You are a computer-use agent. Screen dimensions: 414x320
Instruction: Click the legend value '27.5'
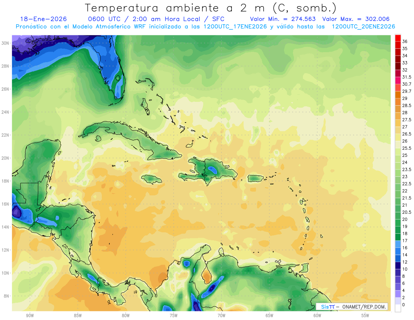[407, 120]
